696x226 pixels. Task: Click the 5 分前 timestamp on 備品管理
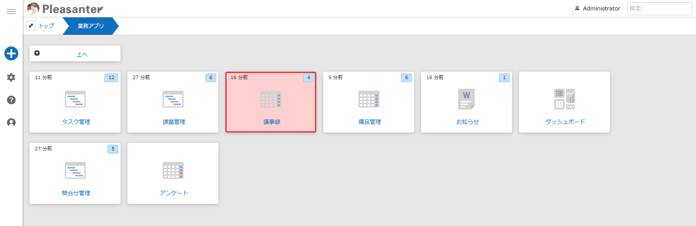coord(335,77)
